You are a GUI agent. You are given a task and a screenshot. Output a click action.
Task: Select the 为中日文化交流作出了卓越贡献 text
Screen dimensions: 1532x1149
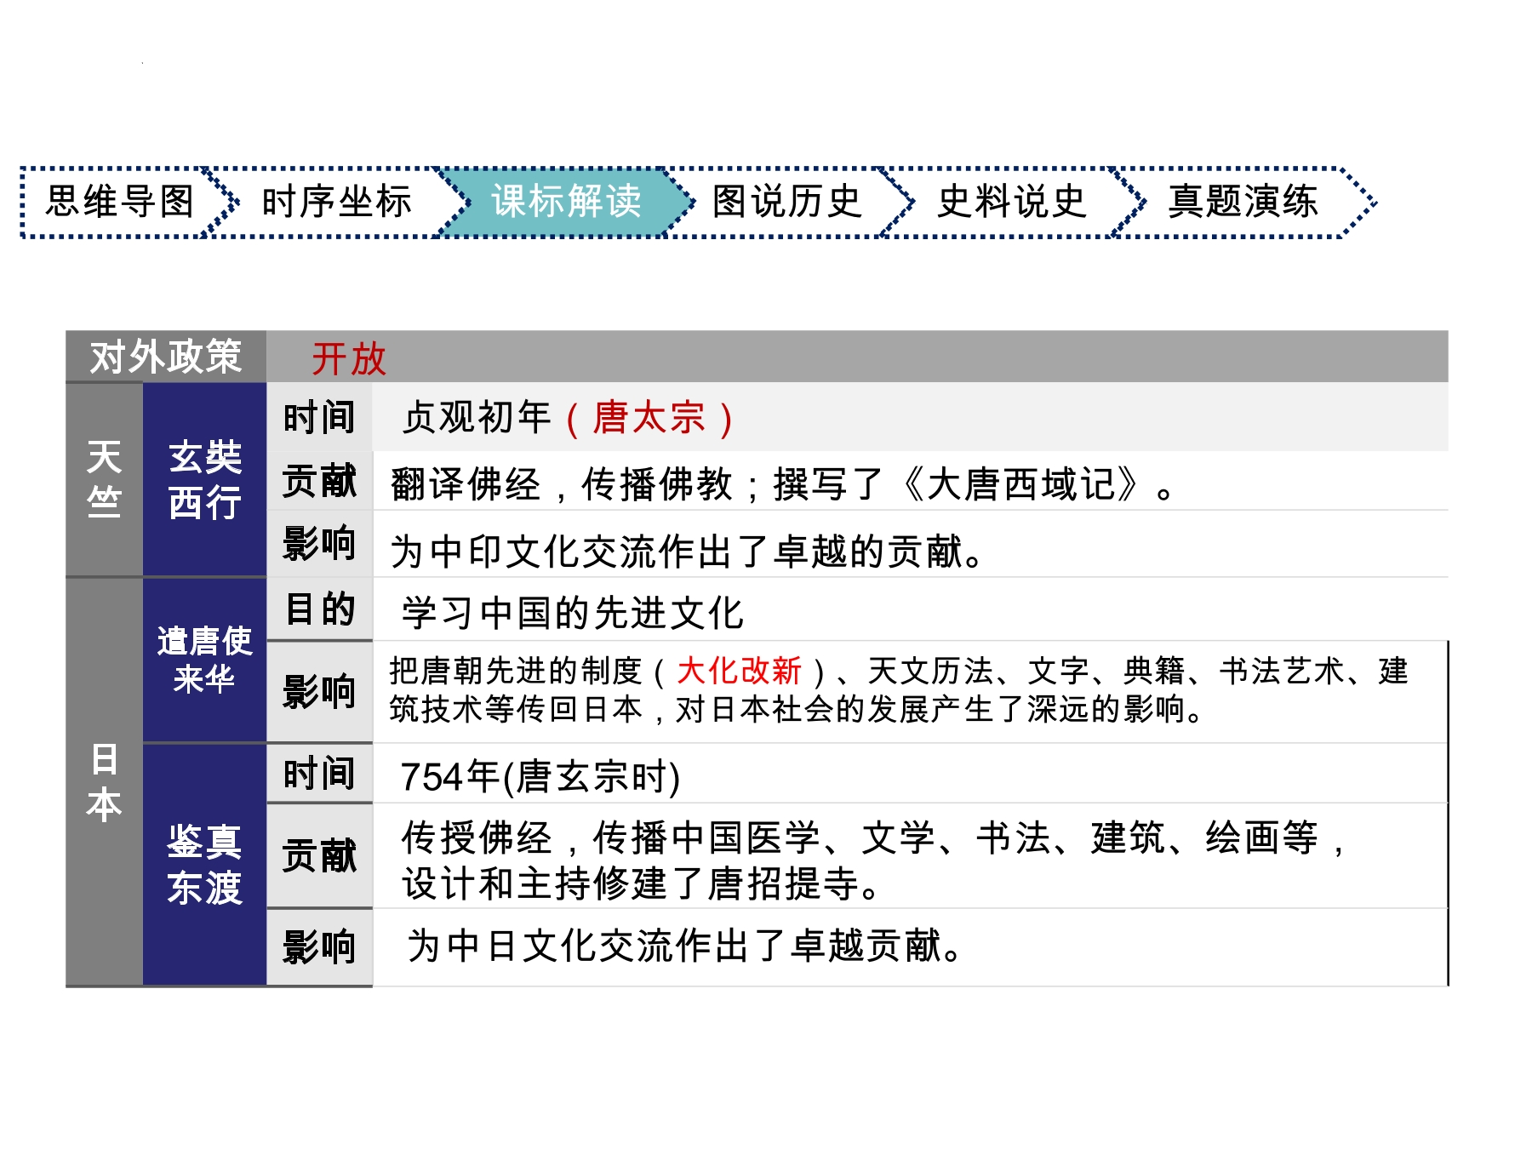685,946
